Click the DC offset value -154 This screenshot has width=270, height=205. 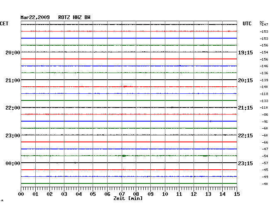(264, 52)
